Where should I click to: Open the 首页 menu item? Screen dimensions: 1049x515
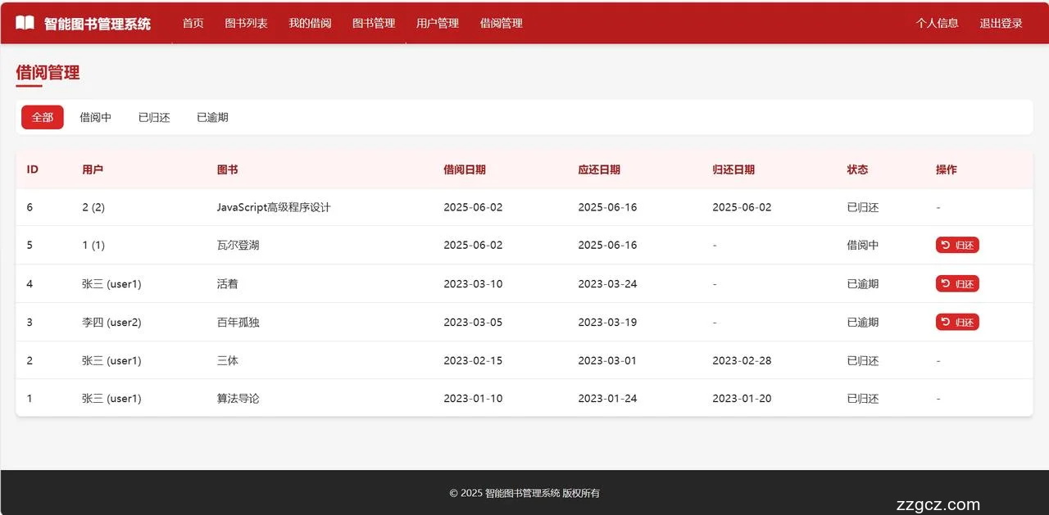point(193,23)
